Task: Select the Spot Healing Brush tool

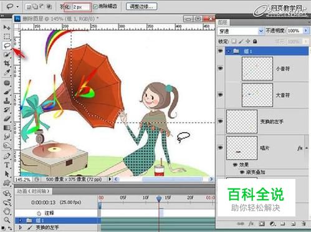Action: click(7, 83)
